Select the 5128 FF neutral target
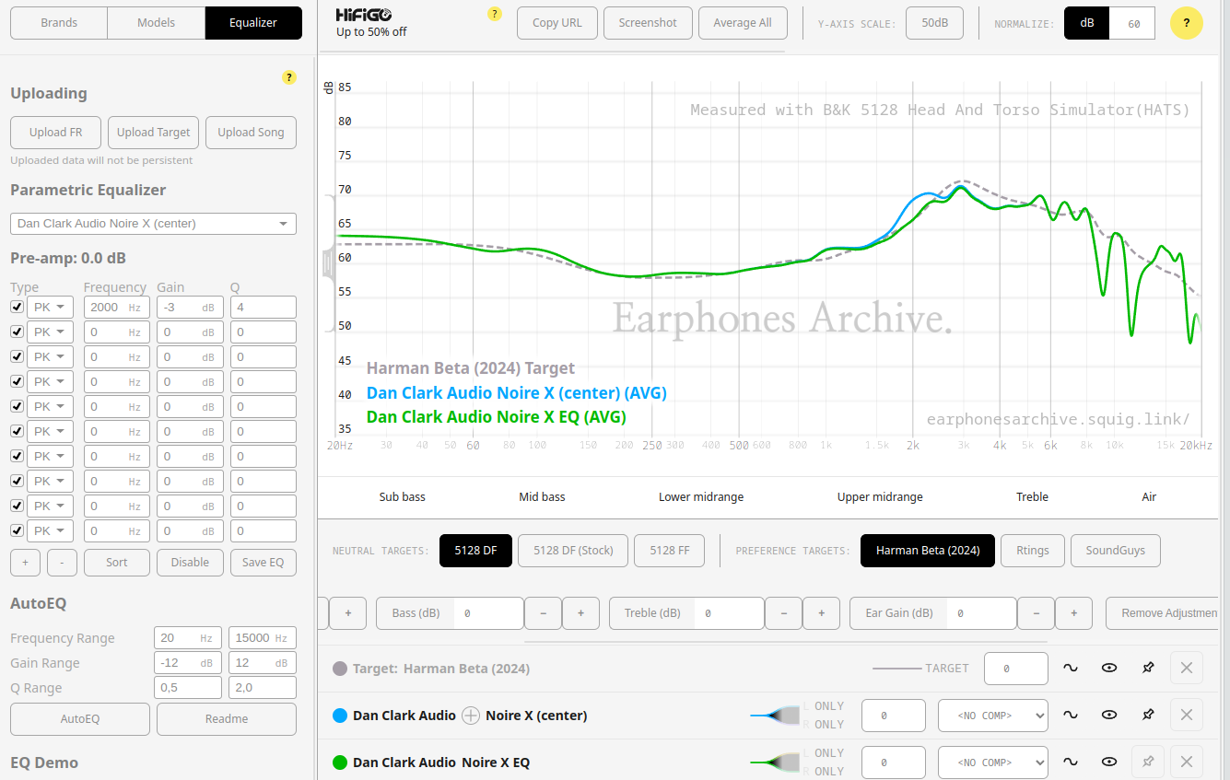The image size is (1230, 780). click(670, 551)
